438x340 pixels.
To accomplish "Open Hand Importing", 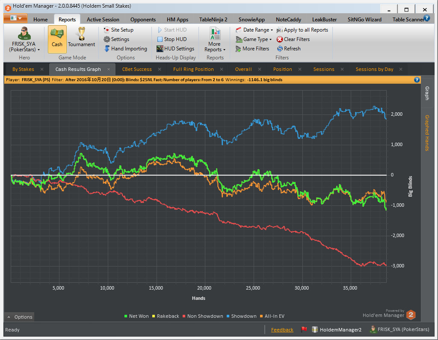I will [125, 49].
